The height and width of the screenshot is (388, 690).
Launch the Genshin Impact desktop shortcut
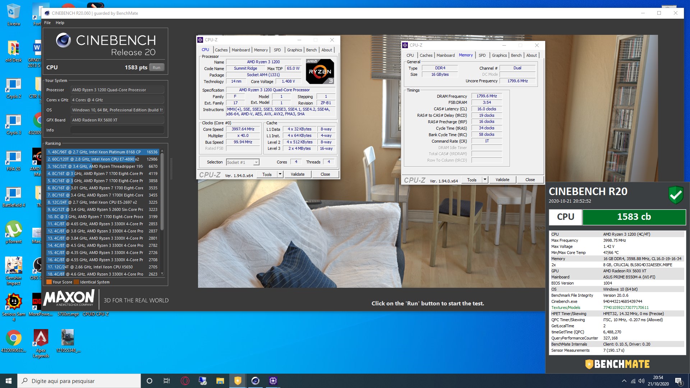tap(13, 271)
